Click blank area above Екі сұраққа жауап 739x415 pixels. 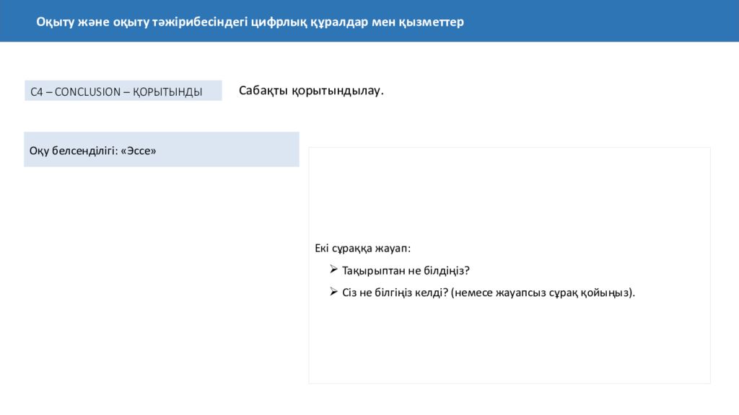pyautogui.click(x=509, y=193)
